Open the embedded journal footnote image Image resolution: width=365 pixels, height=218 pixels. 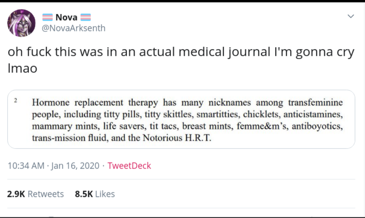tap(181, 119)
